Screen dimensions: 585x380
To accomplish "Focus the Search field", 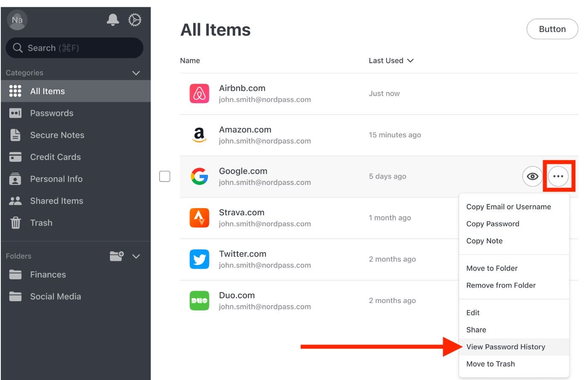I will (x=75, y=48).
